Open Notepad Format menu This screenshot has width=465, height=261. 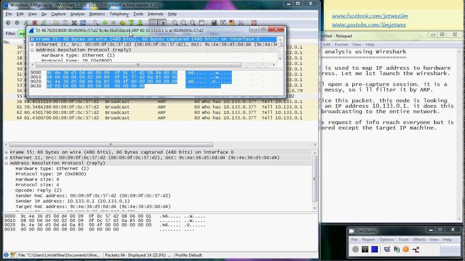tap(341, 44)
